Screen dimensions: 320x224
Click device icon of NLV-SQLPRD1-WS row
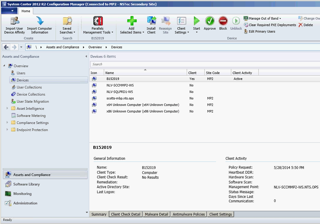pos(94,92)
